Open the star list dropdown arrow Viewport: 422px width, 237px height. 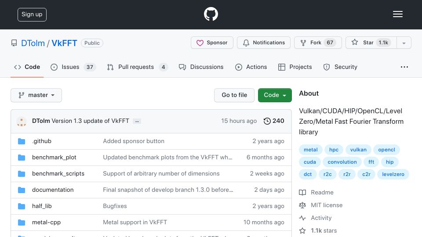click(x=404, y=43)
